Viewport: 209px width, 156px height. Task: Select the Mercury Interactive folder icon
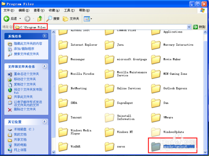click(x=156, y=45)
